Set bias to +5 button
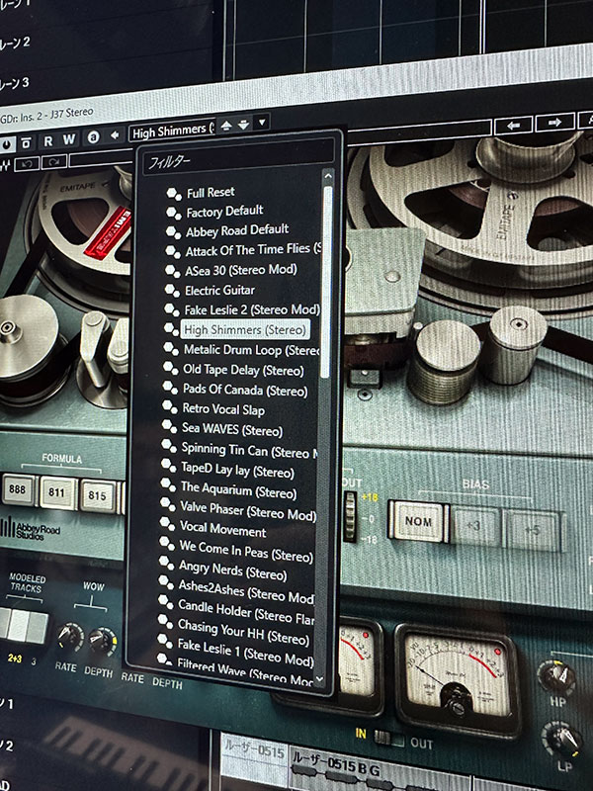The image size is (593, 791). click(x=532, y=531)
